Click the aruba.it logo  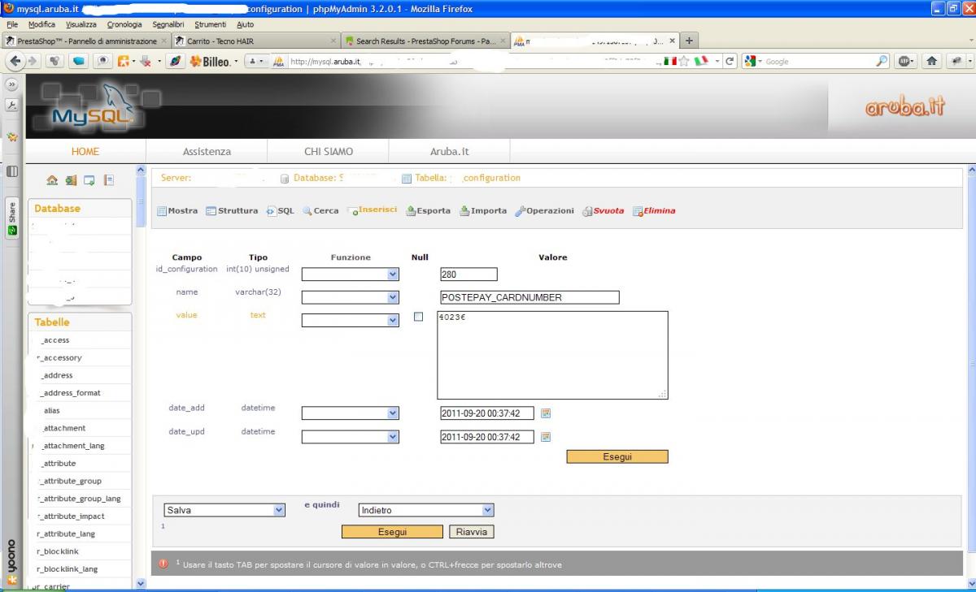coord(905,107)
